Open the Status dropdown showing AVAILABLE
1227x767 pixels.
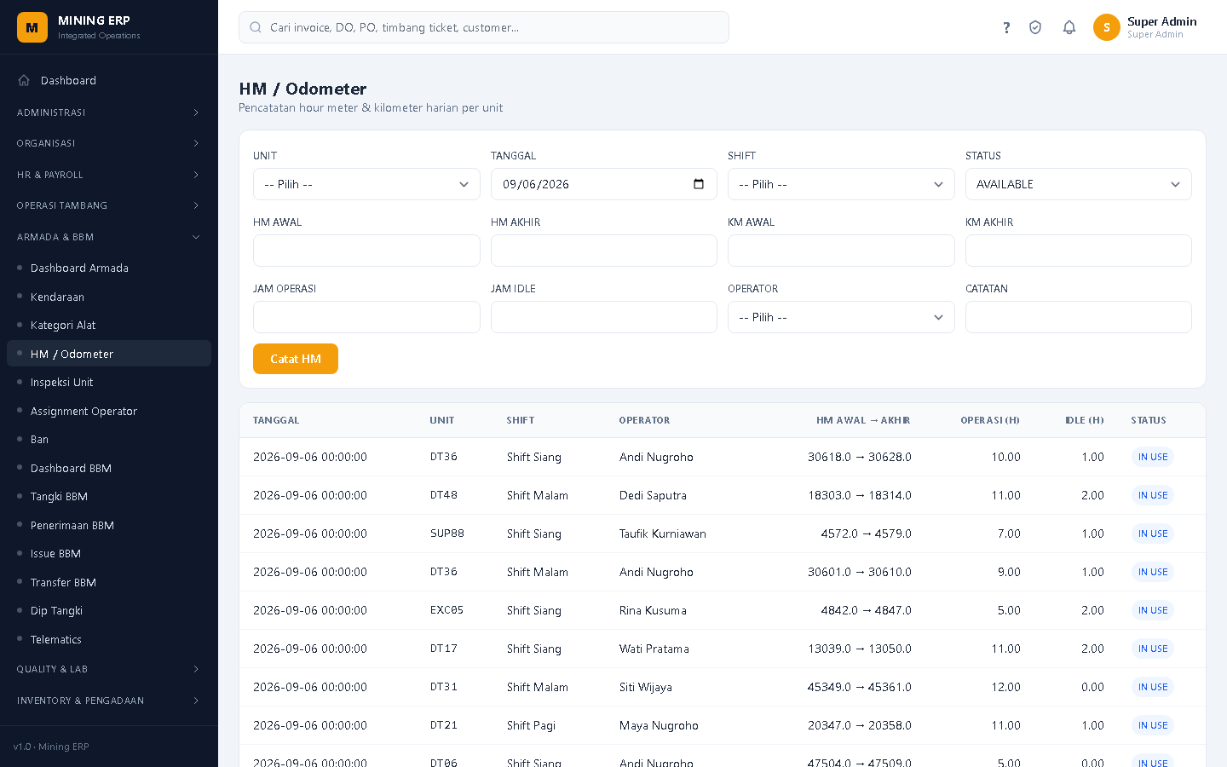pos(1078,184)
